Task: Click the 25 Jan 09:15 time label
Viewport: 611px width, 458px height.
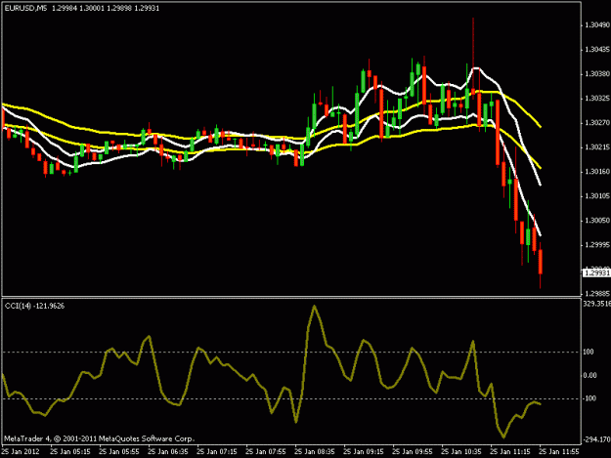Action: tap(364, 452)
